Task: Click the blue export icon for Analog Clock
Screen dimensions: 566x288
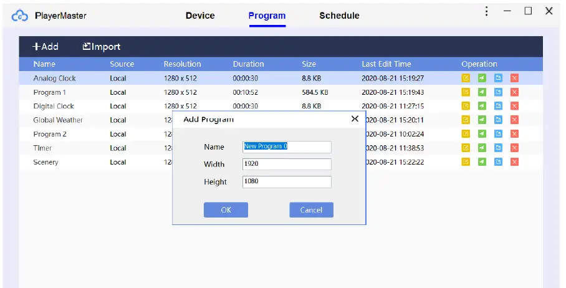Action: point(498,78)
